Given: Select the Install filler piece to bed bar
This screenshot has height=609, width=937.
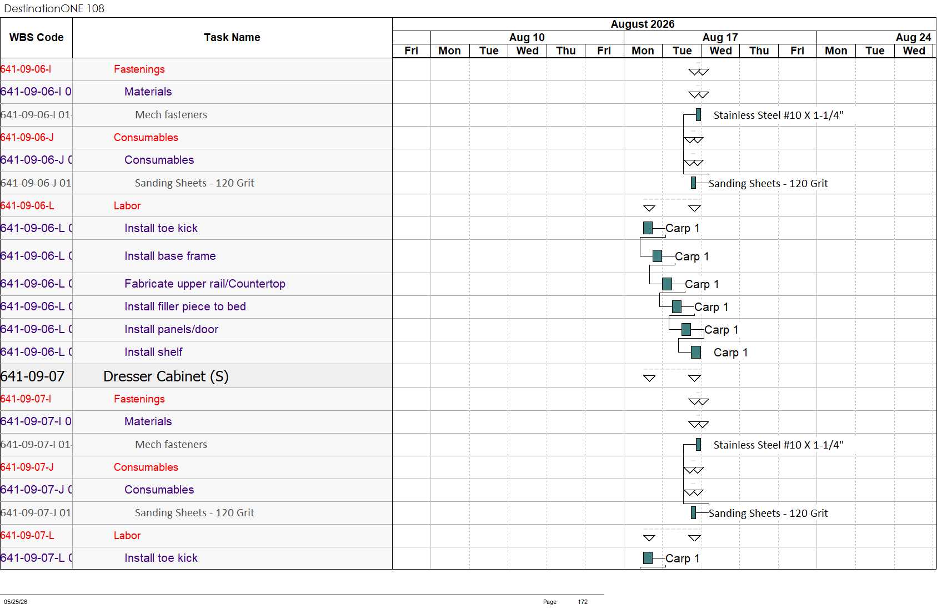Looking at the screenshot, I should point(677,306).
